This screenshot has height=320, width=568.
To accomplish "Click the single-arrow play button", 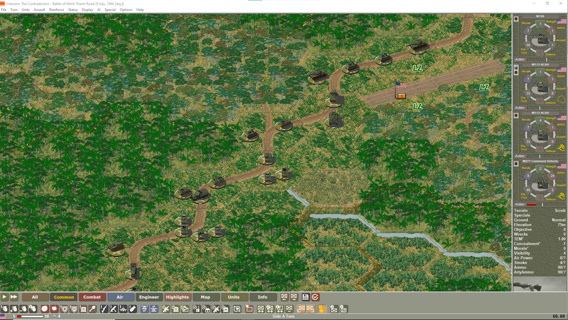I will [x=4, y=297].
